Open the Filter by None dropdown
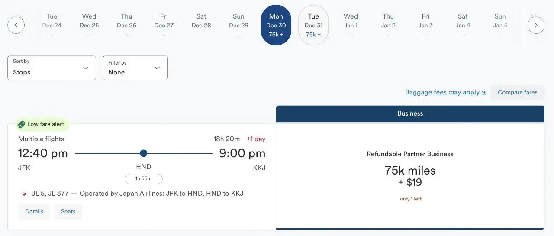The height and width of the screenshot is (236, 554). [x=135, y=68]
